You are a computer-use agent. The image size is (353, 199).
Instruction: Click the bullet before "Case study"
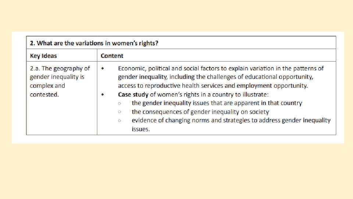point(103,94)
